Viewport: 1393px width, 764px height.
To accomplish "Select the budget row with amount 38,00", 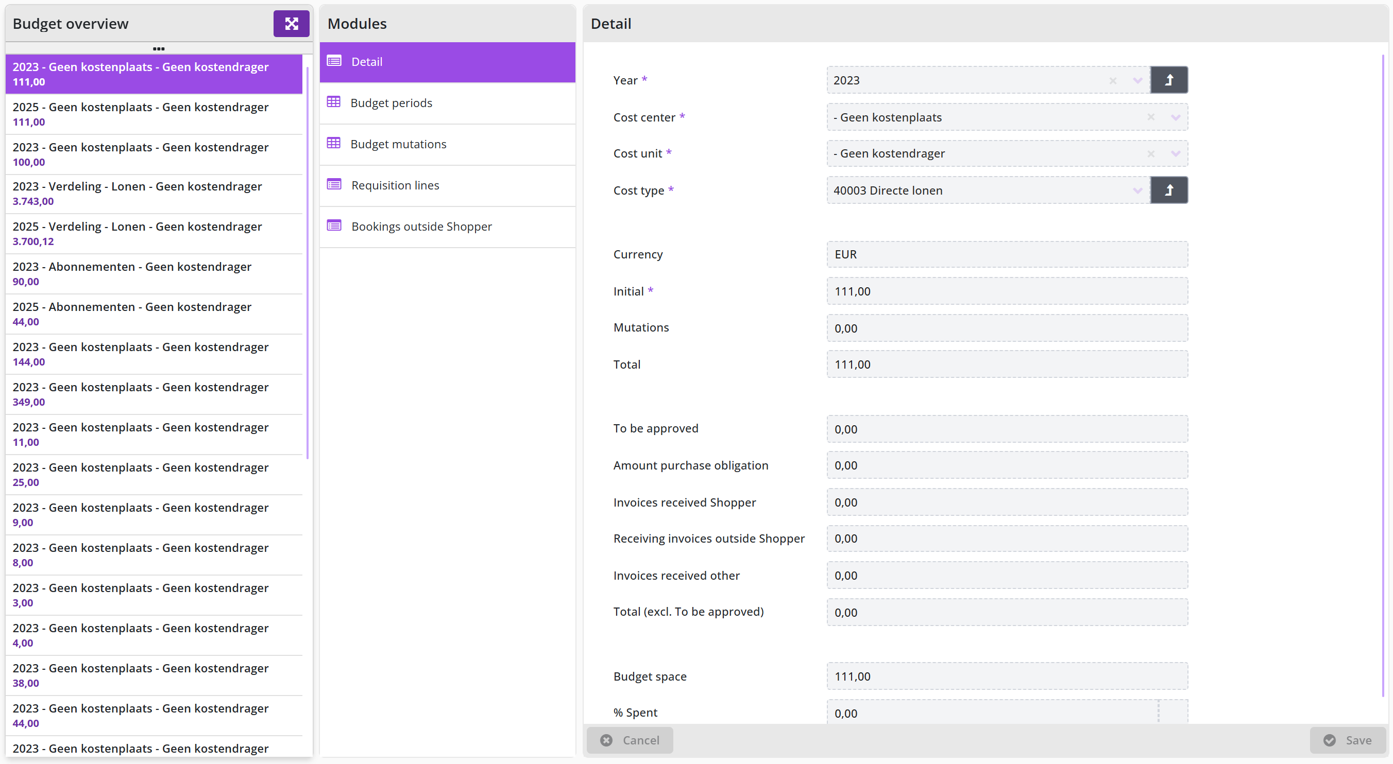I will click(154, 676).
